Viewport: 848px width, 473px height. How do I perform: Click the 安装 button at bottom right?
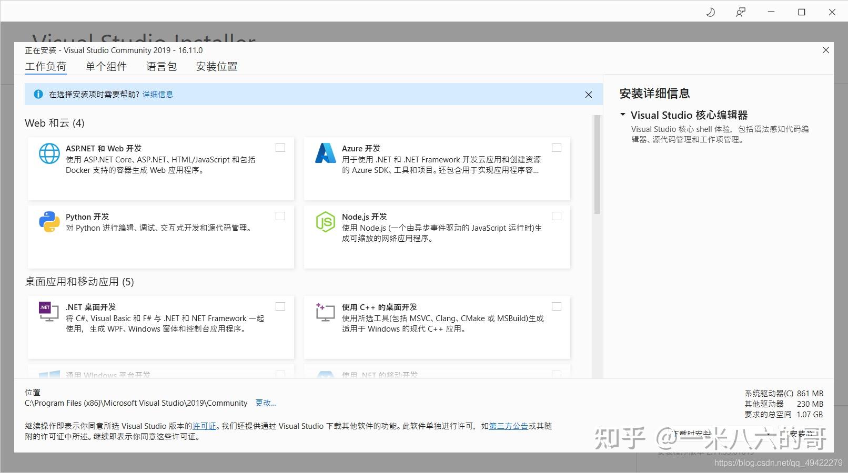[800, 434]
